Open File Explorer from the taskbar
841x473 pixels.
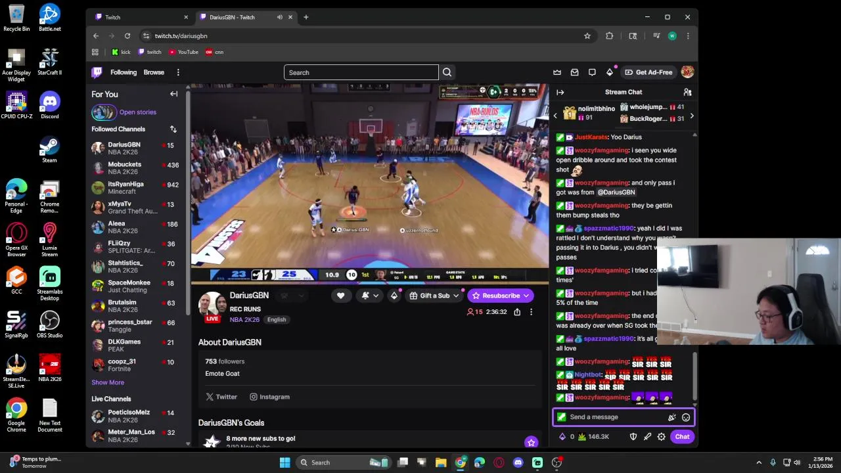(441, 462)
